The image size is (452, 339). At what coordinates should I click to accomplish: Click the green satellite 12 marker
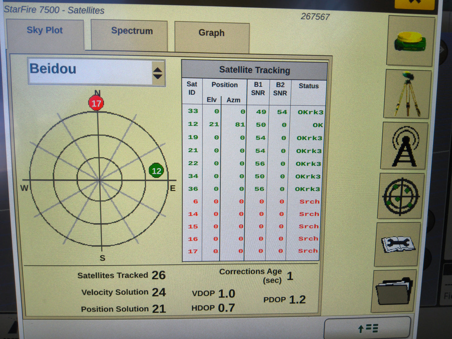(x=156, y=170)
